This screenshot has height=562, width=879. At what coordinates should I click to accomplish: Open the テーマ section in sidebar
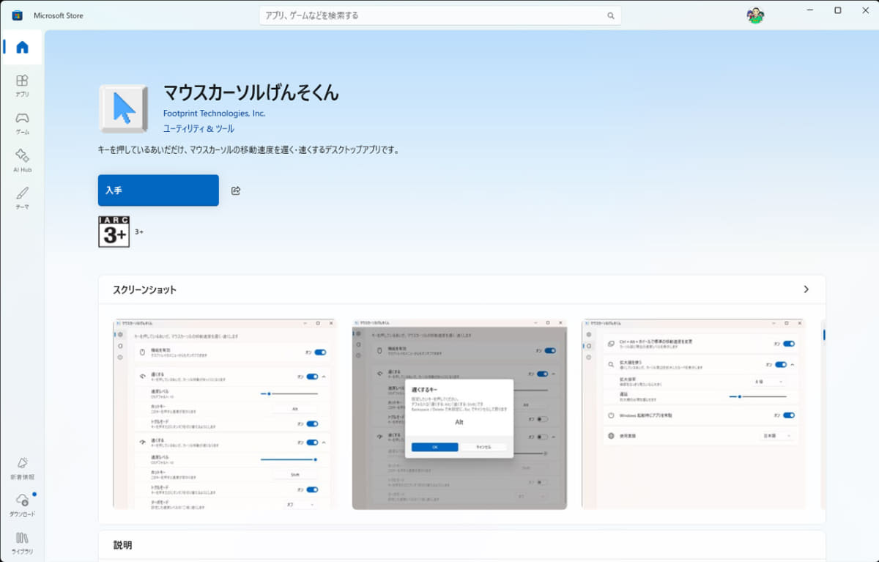click(22, 197)
